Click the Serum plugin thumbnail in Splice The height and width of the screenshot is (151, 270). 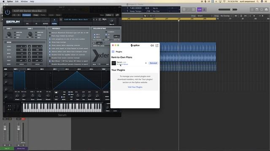(x=113, y=63)
